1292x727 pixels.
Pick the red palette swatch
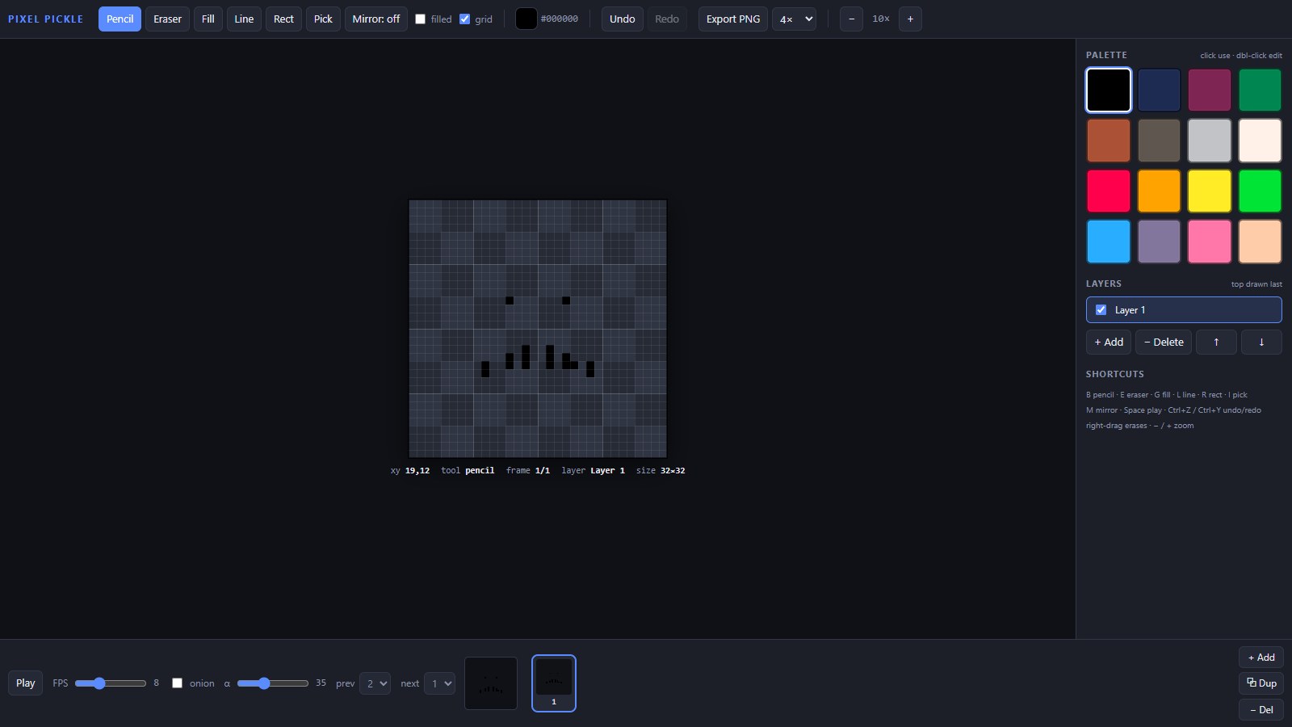1109,191
